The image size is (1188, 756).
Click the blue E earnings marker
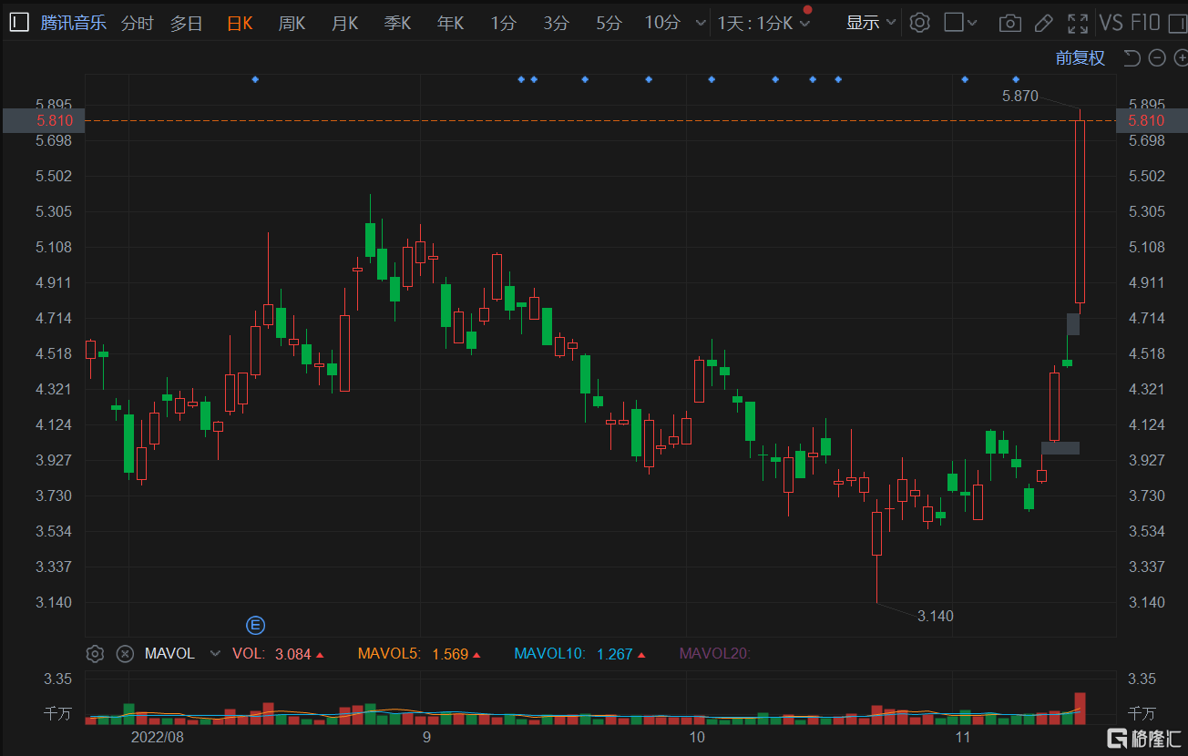click(256, 624)
